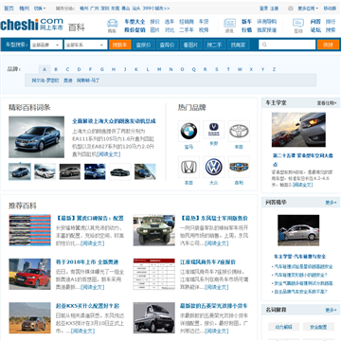Click the Honda brand logo

[x=188, y=167]
